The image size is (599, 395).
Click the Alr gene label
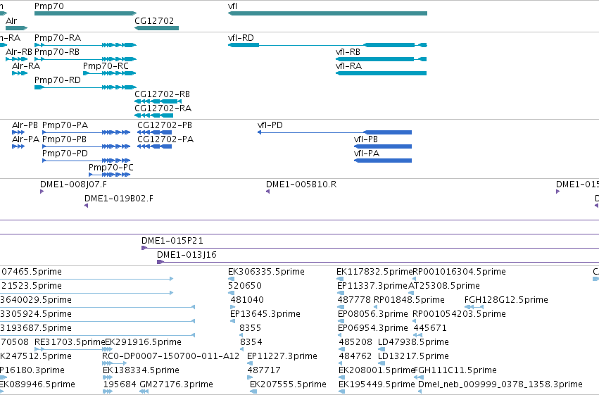click(x=11, y=21)
